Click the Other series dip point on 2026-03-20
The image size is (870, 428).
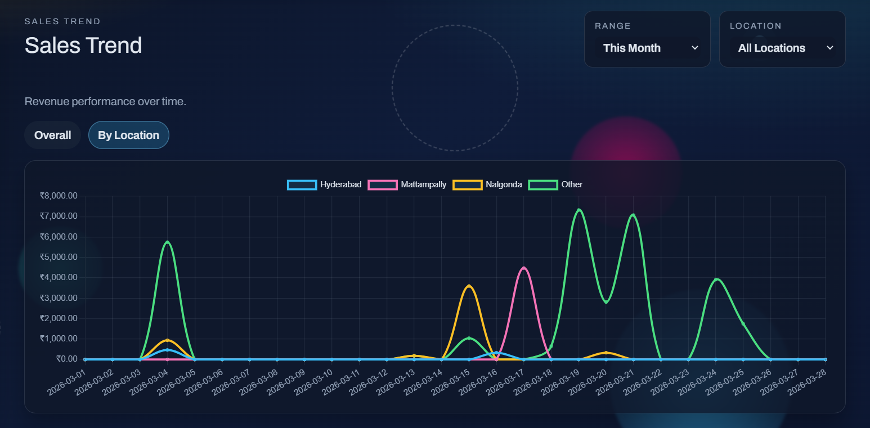pos(606,302)
